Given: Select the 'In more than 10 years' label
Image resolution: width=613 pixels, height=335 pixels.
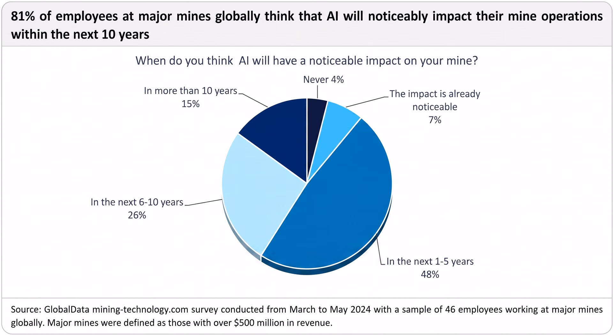Looking at the screenshot, I should click(191, 91).
